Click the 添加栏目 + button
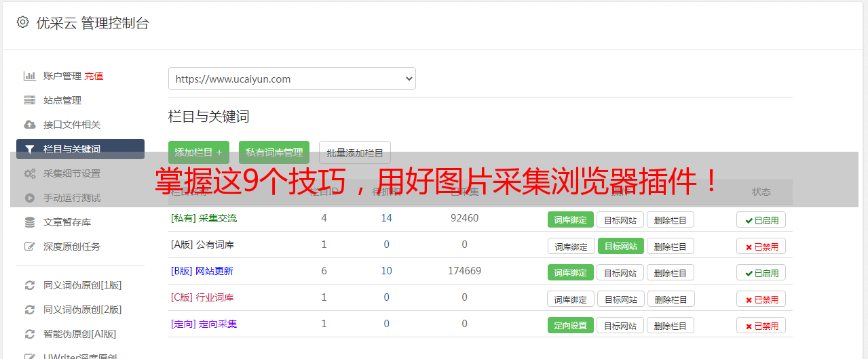The height and width of the screenshot is (359, 868). (x=198, y=152)
